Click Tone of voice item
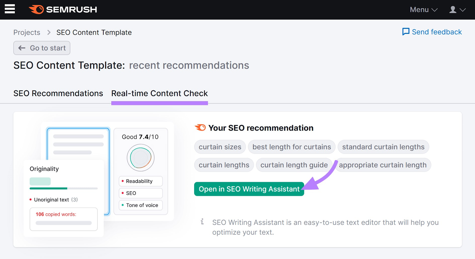Viewport: 475px width, 259px height. [x=141, y=205]
